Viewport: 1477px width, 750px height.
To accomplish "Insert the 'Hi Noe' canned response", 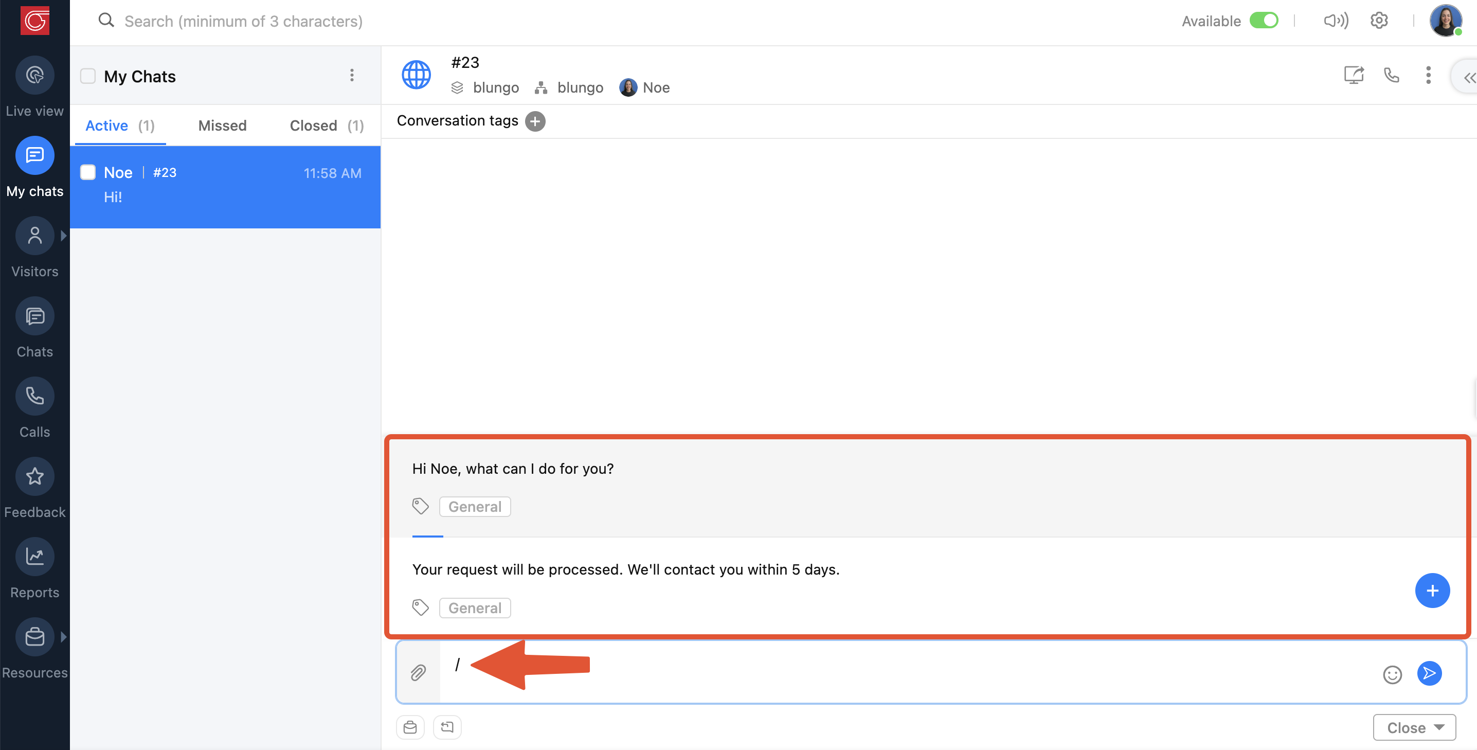I will pyautogui.click(x=513, y=469).
